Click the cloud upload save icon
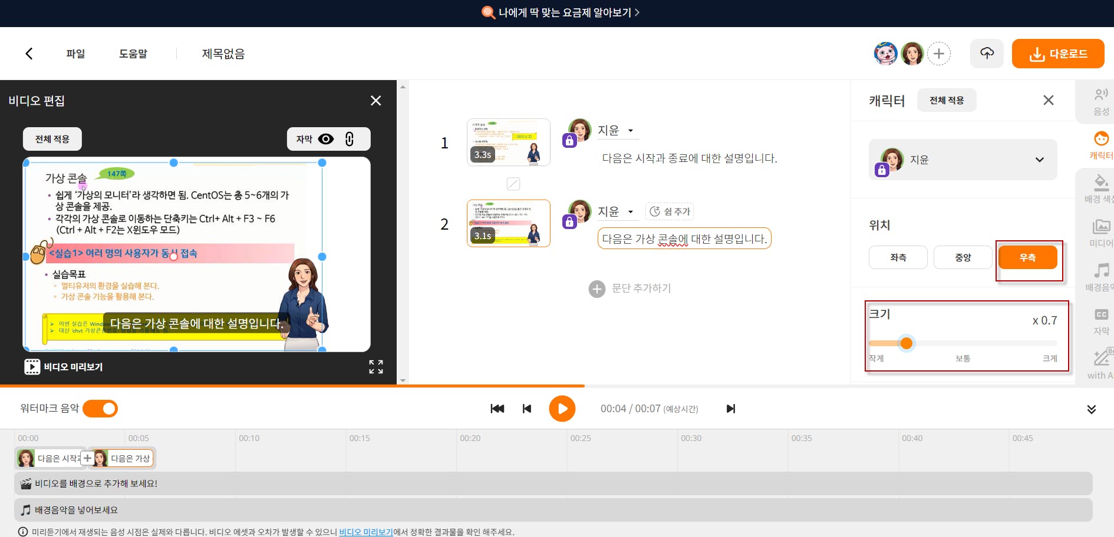The height and width of the screenshot is (537, 1114). 987,54
